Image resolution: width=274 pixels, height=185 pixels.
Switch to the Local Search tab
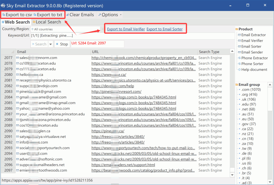47,22
